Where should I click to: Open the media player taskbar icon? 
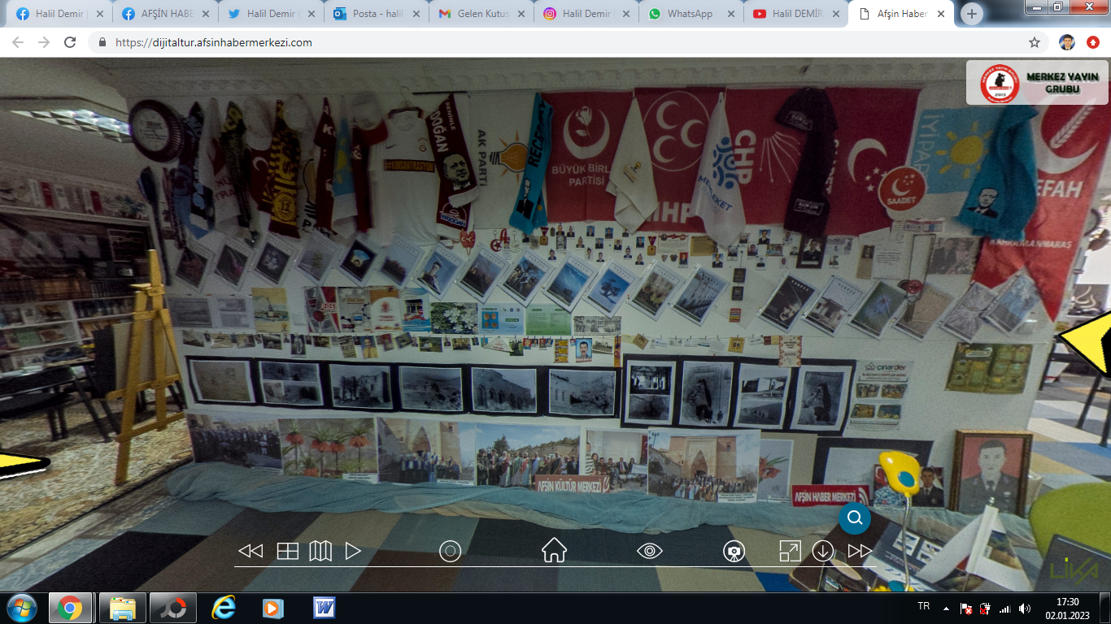click(272, 608)
